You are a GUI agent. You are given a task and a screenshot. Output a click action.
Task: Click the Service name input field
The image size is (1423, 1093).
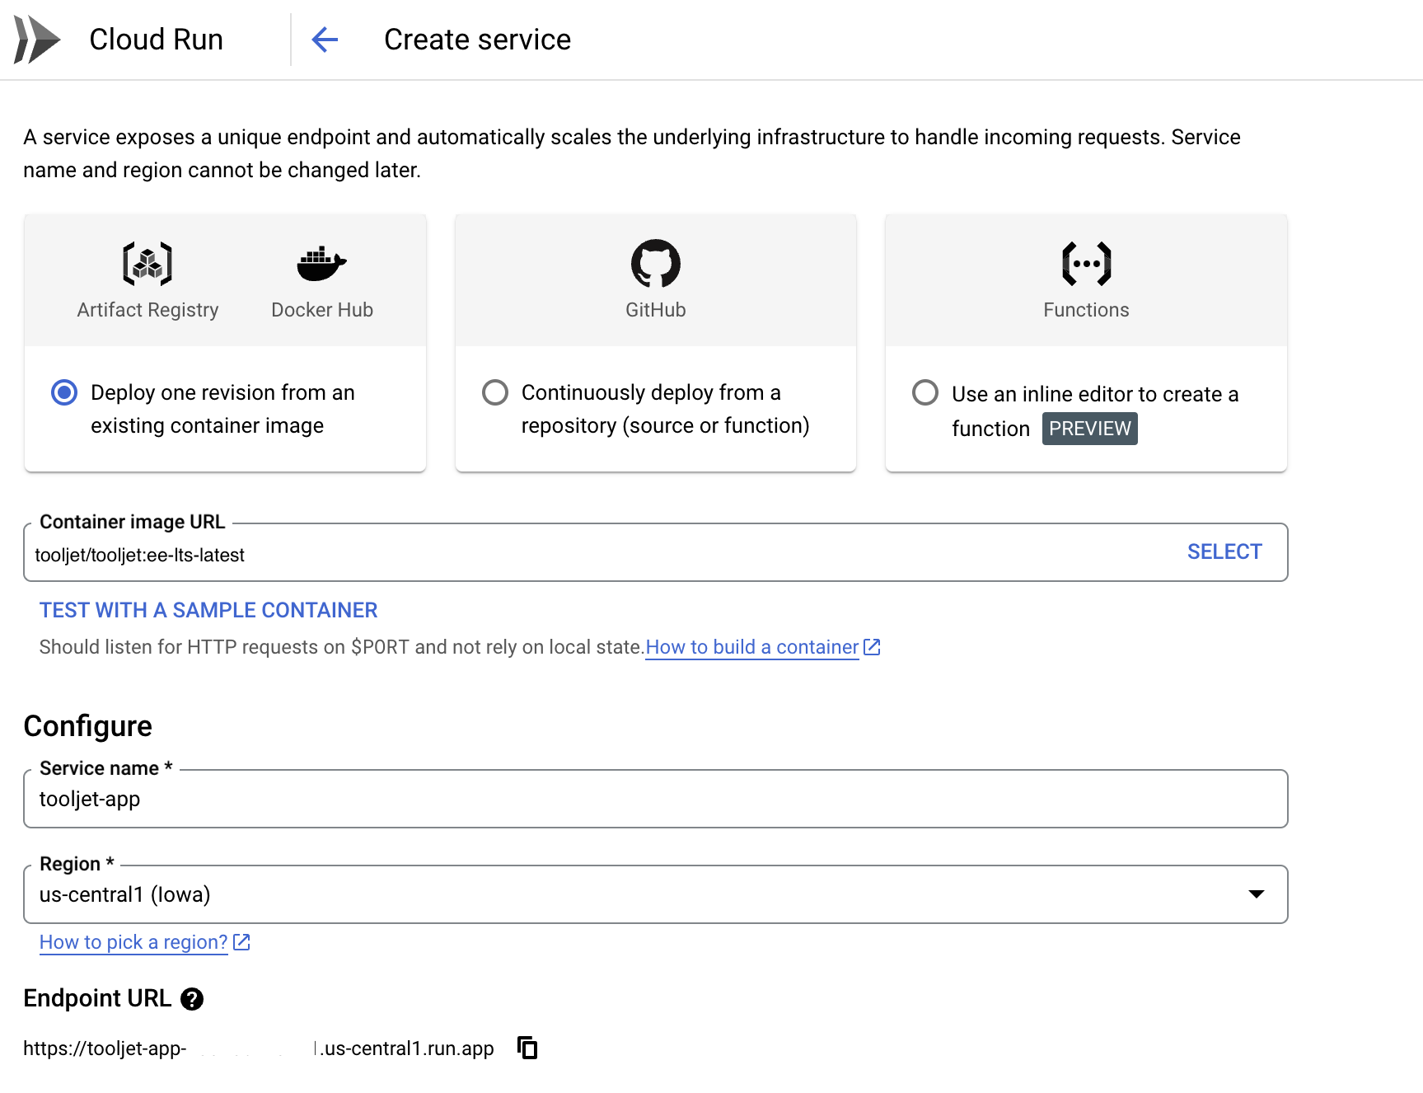[x=655, y=800]
